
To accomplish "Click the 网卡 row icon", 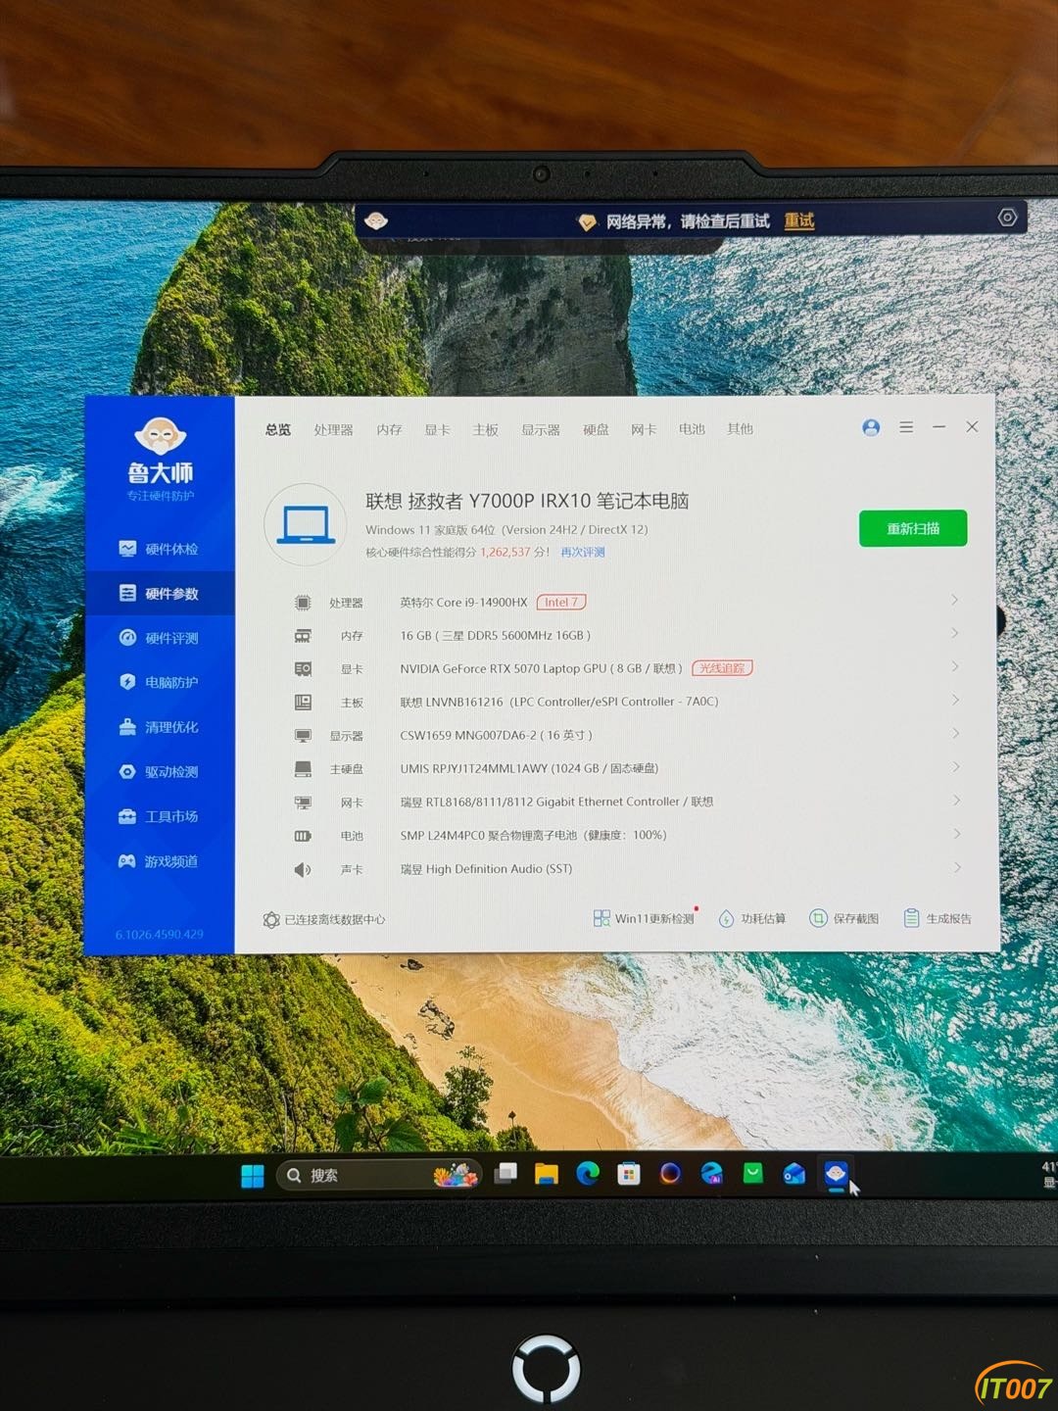I will pos(303,803).
